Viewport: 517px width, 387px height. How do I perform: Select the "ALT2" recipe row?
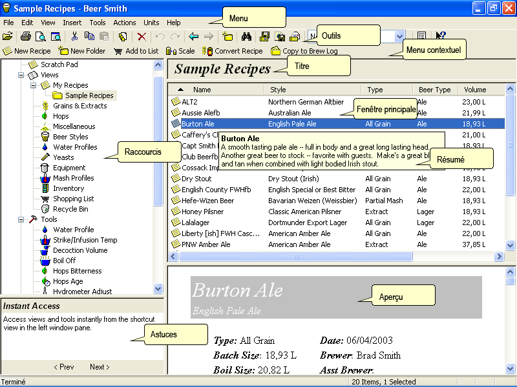[x=336, y=102]
